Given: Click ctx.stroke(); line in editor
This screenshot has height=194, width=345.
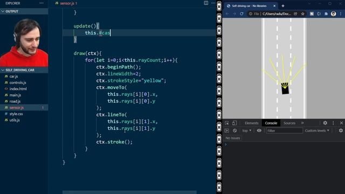Looking at the screenshot, I should pos(114,142).
